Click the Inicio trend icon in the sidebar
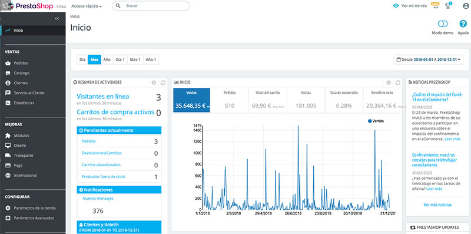Image resolution: width=471 pixels, height=234 pixels. point(8,31)
